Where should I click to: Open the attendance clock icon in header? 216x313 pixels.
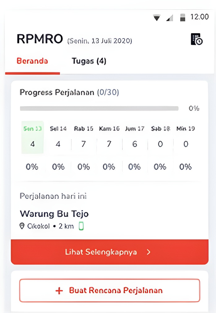[x=197, y=39]
